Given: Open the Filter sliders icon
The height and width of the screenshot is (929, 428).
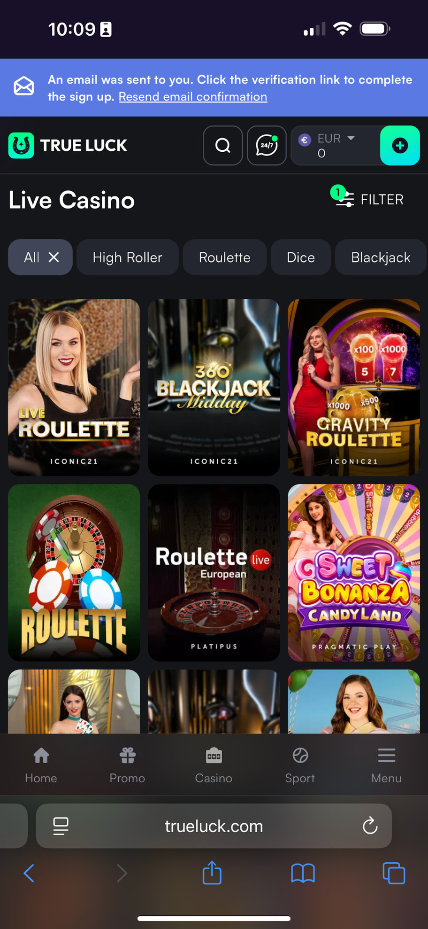Looking at the screenshot, I should tap(344, 198).
